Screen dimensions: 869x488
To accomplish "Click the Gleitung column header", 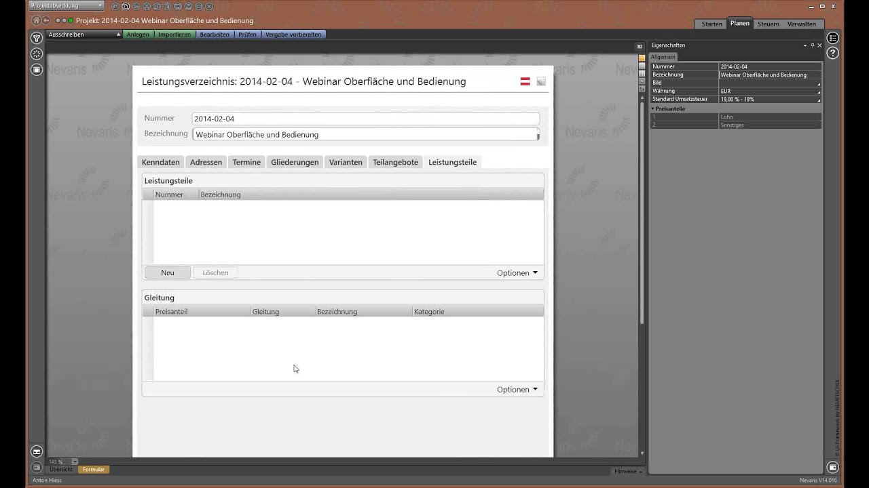I will tap(282, 312).
